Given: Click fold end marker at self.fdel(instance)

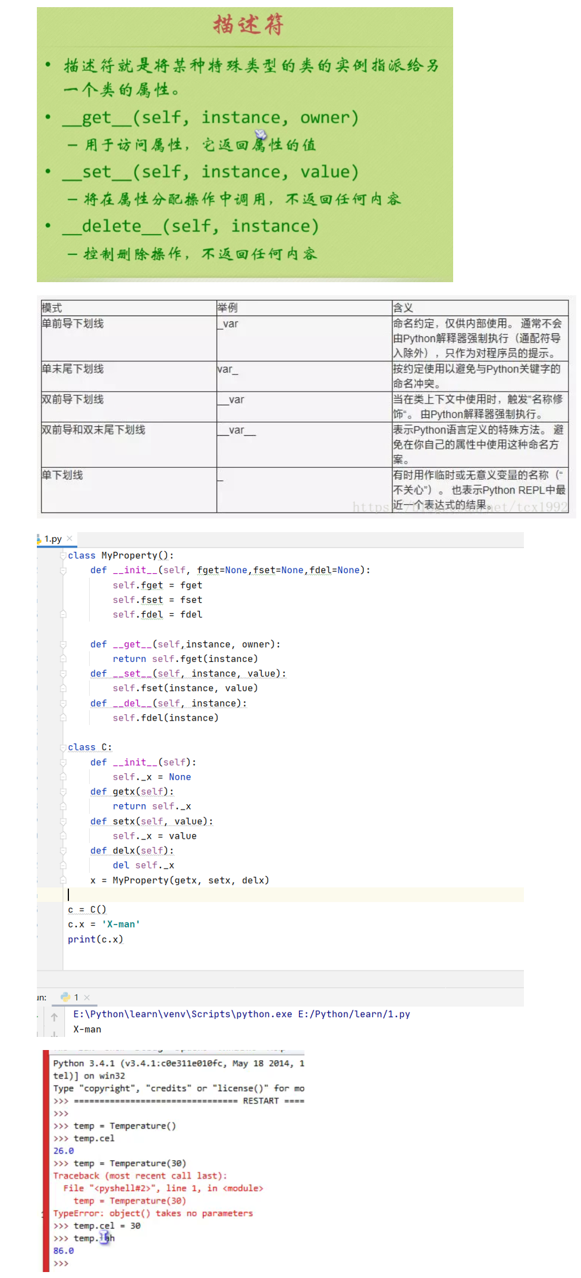Looking at the screenshot, I should pyautogui.click(x=63, y=718).
